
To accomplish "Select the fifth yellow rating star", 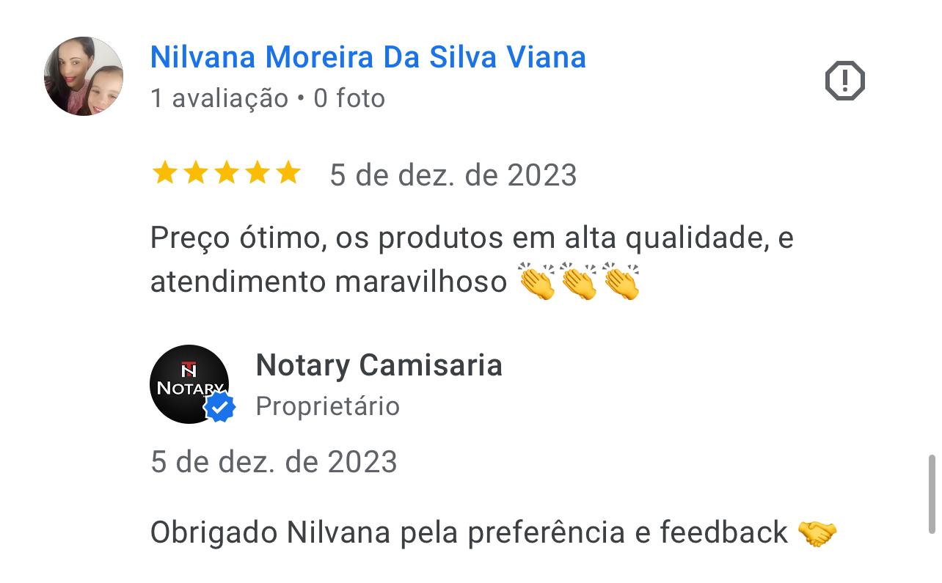I will [x=288, y=174].
